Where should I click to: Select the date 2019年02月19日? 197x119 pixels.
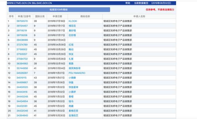[x=56, y=64]
